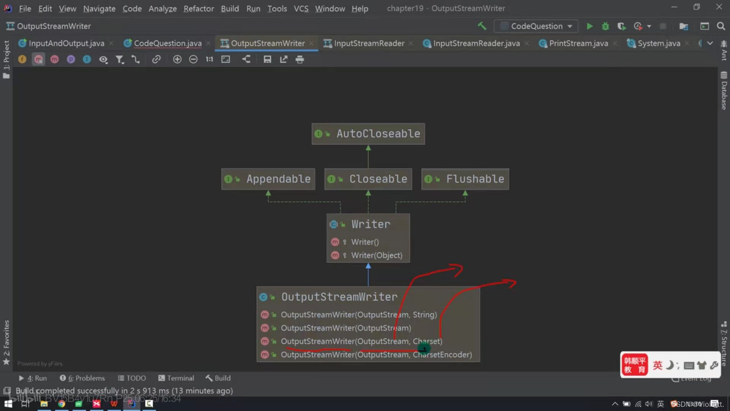Open profiler run options arrow

[649, 26]
